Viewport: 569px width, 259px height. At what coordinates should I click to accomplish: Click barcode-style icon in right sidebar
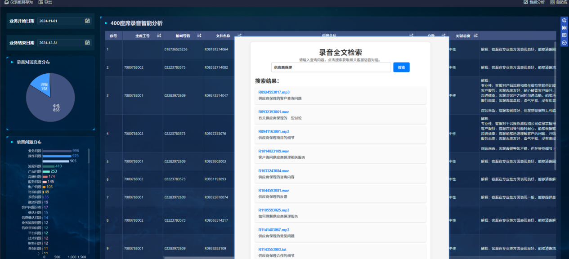(564, 27)
